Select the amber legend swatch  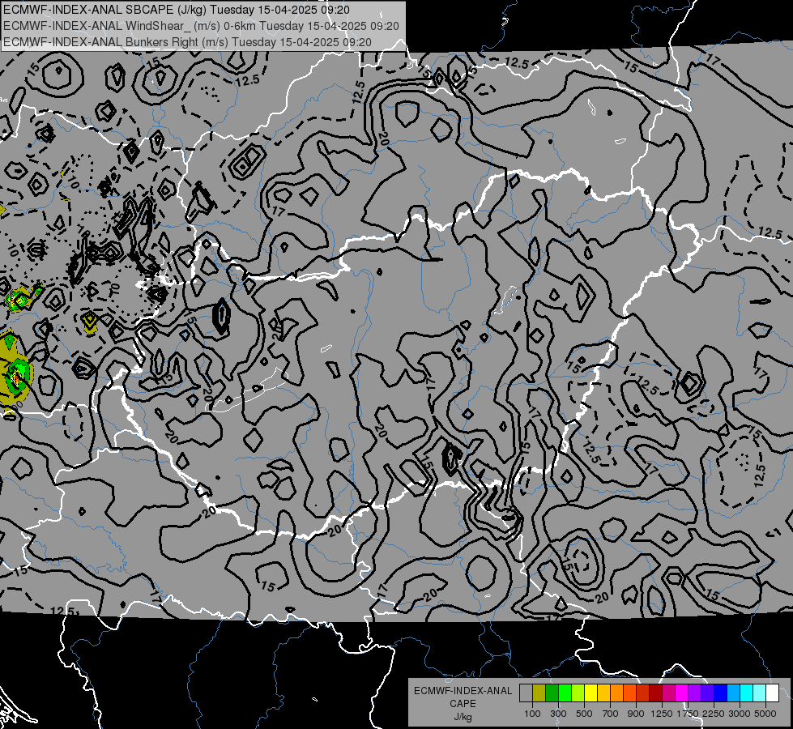tap(603, 693)
